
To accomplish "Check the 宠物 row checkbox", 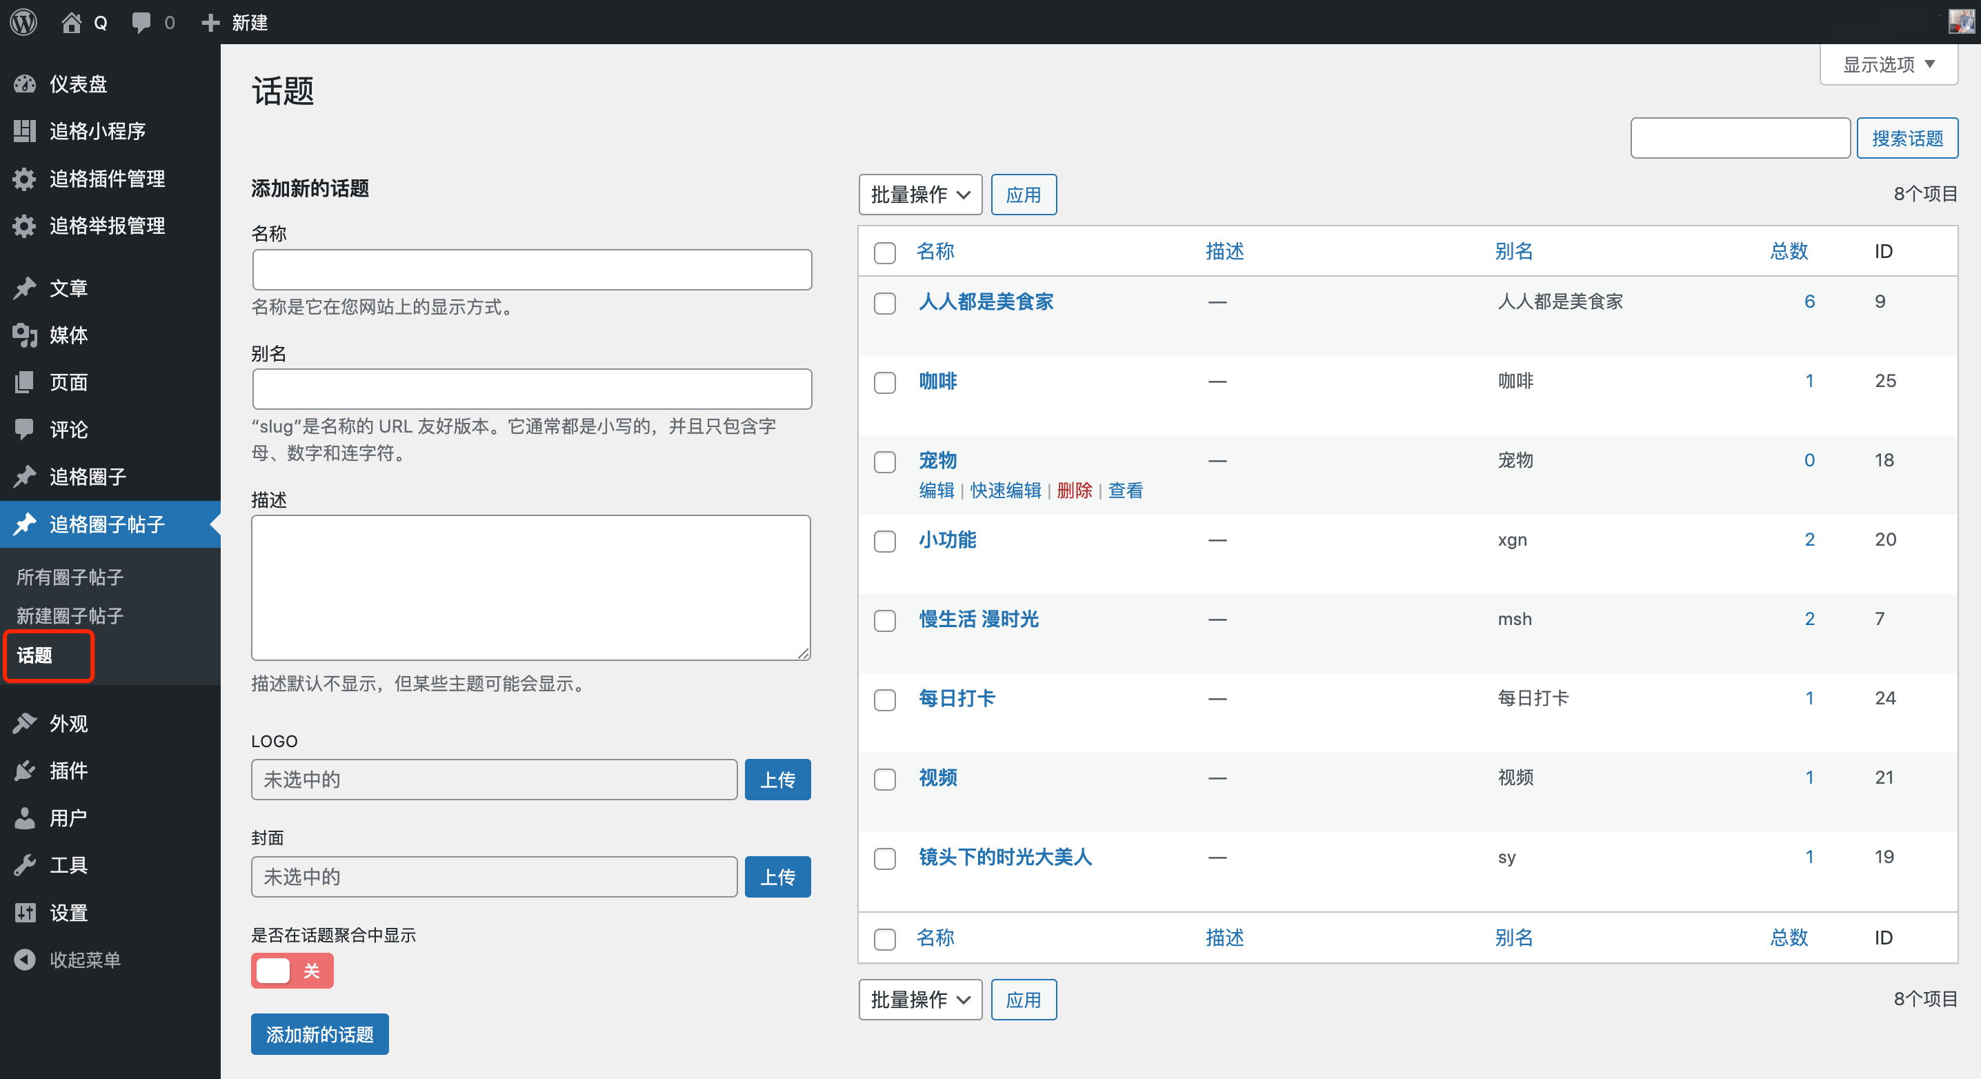I will [884, 462].
